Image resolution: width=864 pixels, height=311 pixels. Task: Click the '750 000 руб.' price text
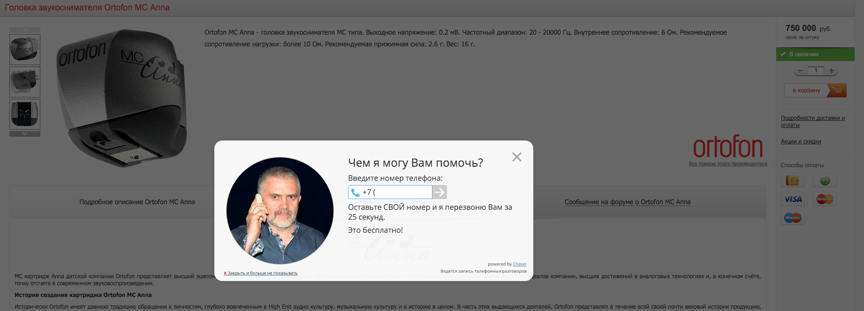click(x=808, y=28)
